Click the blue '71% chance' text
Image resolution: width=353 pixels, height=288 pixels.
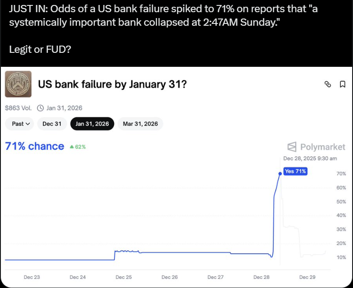pos(34,146)
